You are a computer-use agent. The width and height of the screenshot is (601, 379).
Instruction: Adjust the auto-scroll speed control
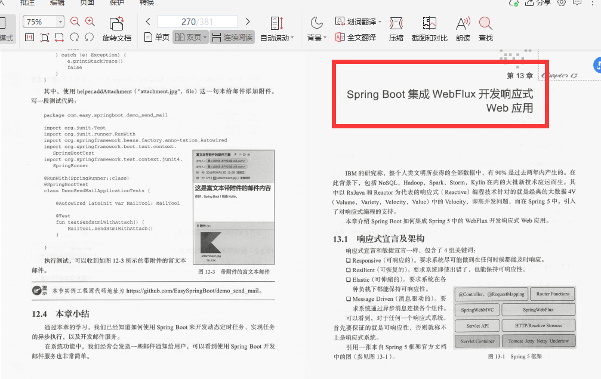coord(275,23)
